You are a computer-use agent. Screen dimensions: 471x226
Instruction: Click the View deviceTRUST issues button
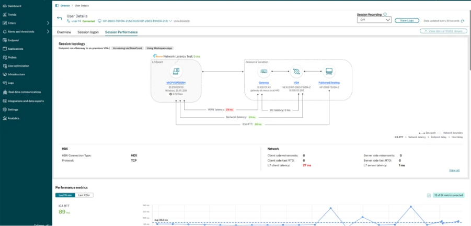(x=444, y=31)
